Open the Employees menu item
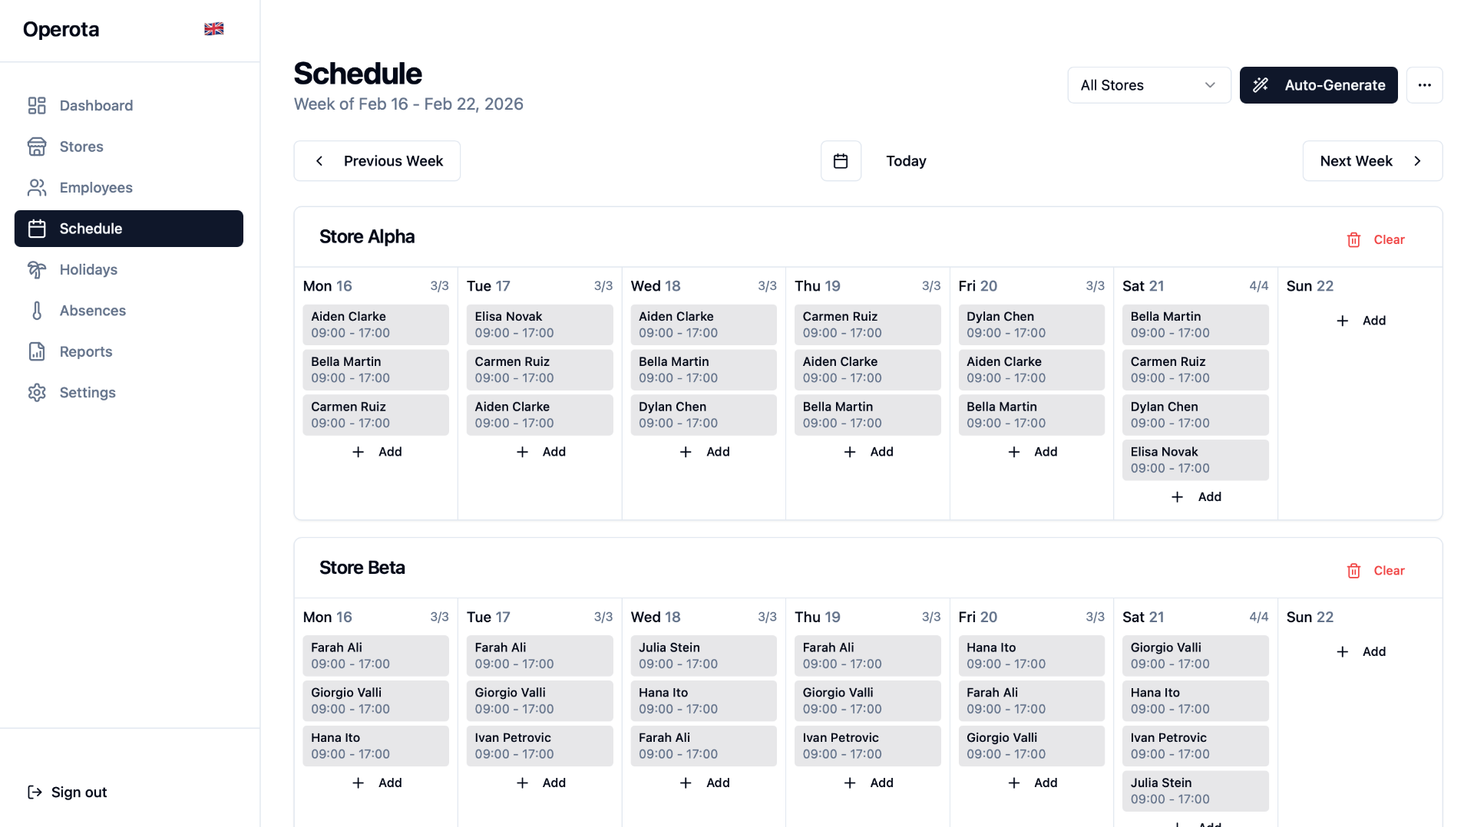 click(x=96, y=188)
